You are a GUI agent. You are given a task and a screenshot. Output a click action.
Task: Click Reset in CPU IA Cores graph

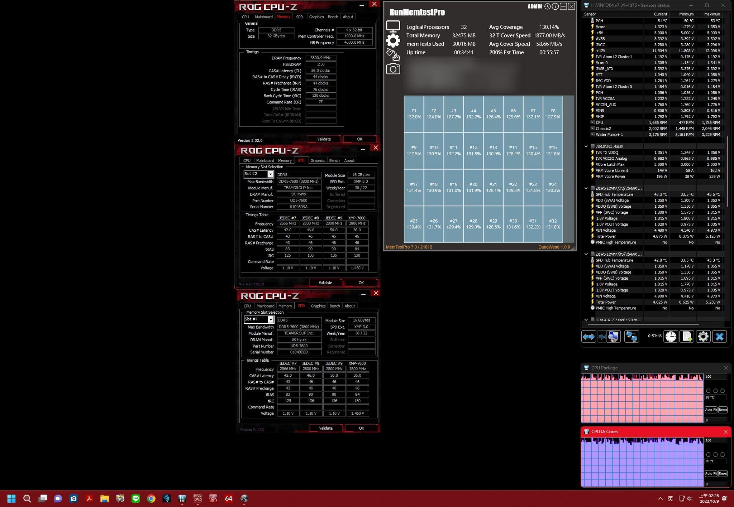click(x=723, y=473)
